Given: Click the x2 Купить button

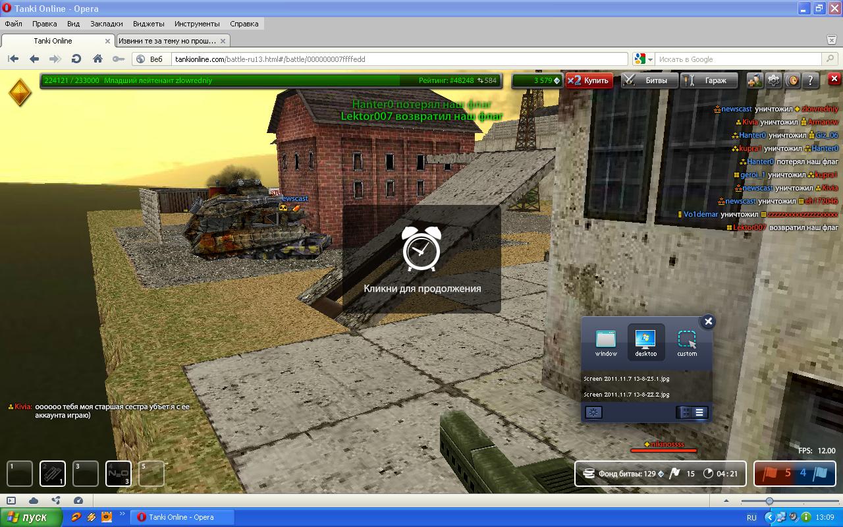Looking at the screenshot, I should [x=589, y=80].
